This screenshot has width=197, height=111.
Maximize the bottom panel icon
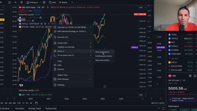163,108
